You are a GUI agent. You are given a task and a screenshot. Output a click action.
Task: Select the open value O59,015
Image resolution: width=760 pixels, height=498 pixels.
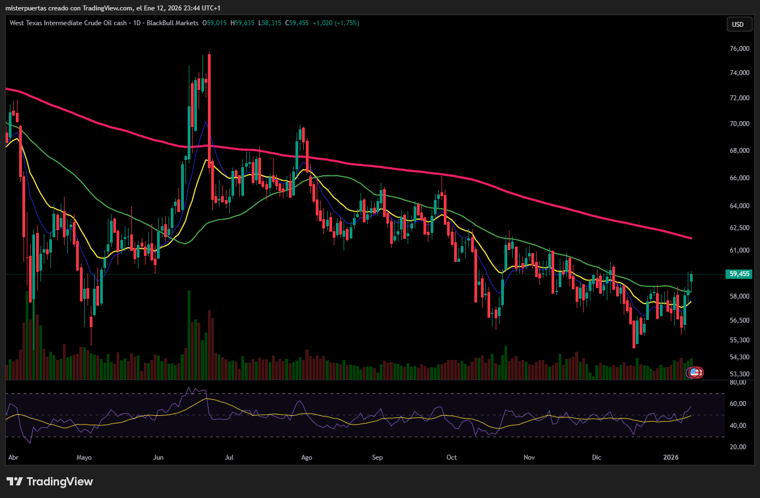click(214, 23)
